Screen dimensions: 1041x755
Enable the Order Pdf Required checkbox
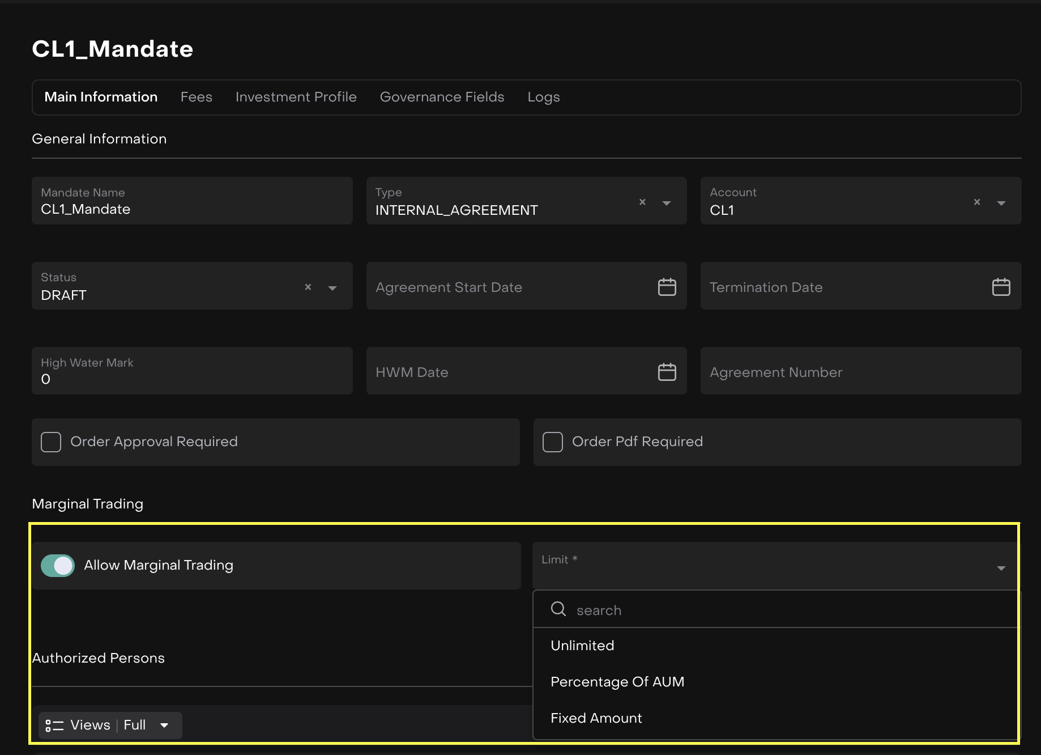[x=553, y=442]
